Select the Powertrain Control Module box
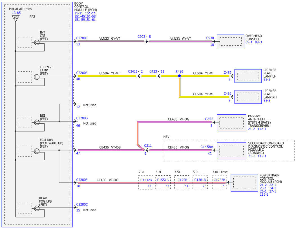Viewport: 296px width, 228px height. 244,183
